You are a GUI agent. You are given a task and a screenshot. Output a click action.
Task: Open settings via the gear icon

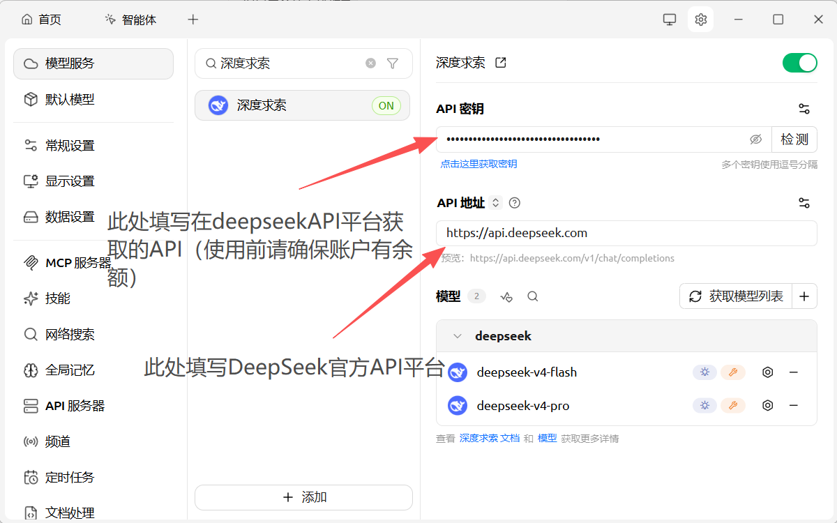point(701,20)
